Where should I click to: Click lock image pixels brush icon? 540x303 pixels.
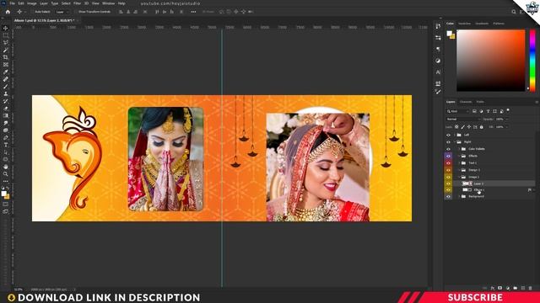pyautogui.click(x=463, y=127)
